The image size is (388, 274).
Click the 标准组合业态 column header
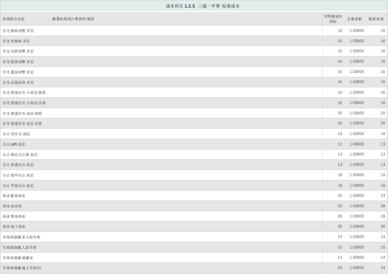[14, 19]
